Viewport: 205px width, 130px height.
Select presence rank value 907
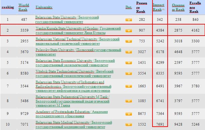tap(142, 30)
